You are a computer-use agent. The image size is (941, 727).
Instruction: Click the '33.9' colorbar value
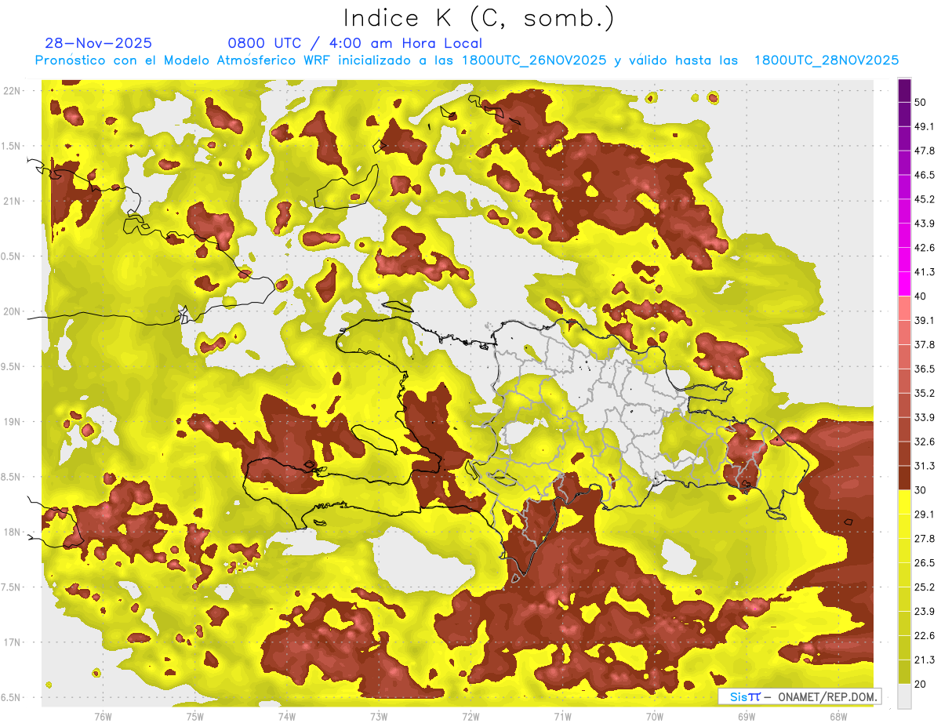click(925, 417)
